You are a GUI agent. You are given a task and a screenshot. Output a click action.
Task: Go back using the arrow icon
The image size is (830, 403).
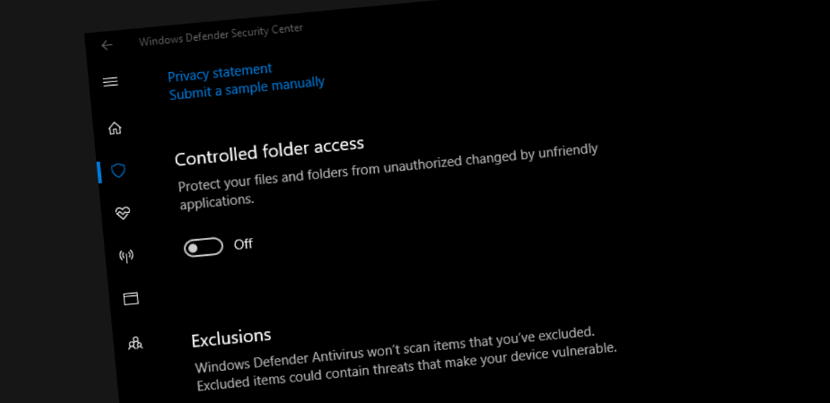[107, 46]
